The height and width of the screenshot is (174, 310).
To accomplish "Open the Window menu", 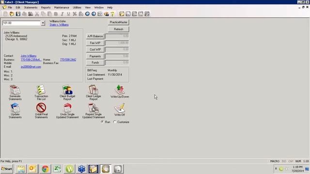I will coord(99,8).
